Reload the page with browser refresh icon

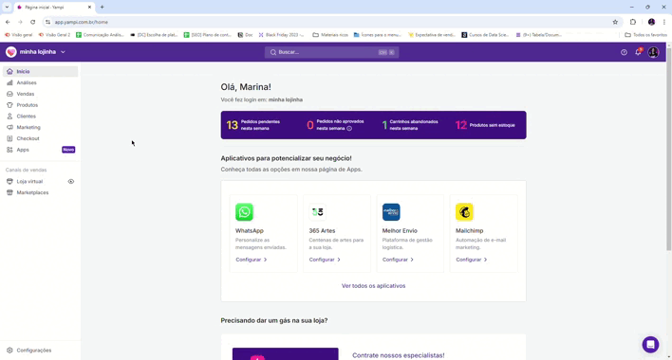coord(32,22)
